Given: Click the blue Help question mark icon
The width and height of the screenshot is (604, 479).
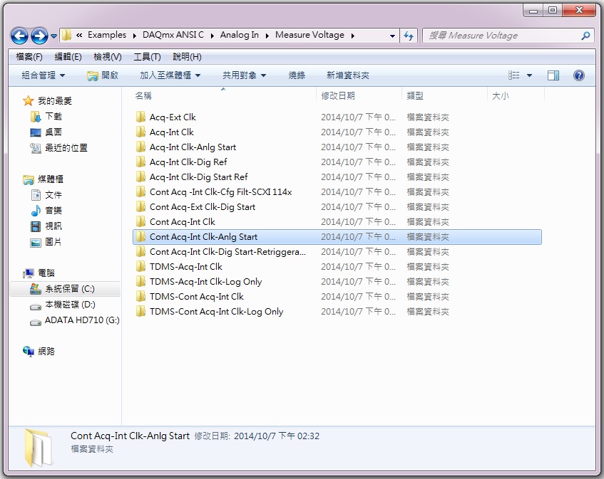Looking at the screenshot, I should [578, 75].
